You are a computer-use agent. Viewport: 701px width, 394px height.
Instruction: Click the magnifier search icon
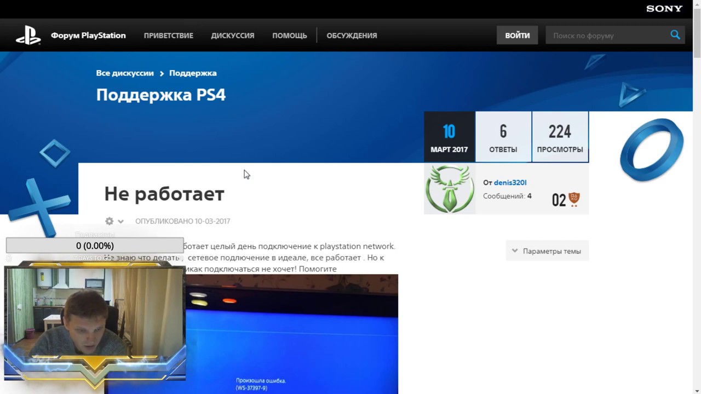pyautogui.click(x=675, y=35)
